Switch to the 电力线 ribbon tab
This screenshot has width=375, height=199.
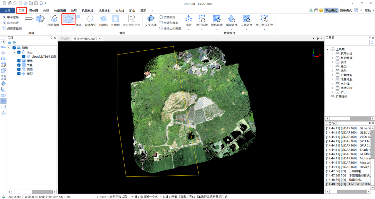(x=120, y=10)
